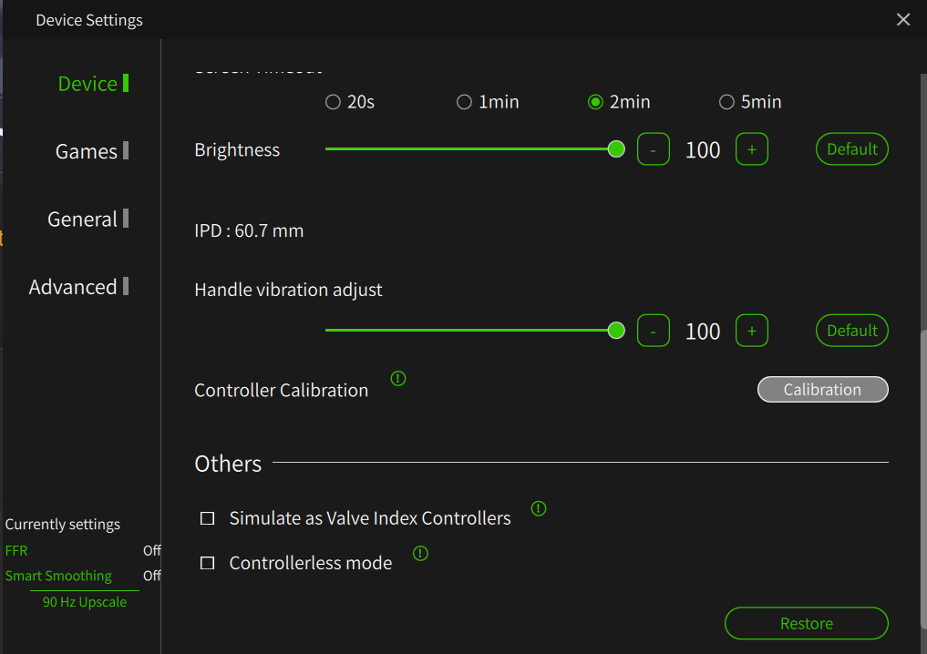
Task: Click info icon next to Valve Index Controllers
Action: [539, 508]
